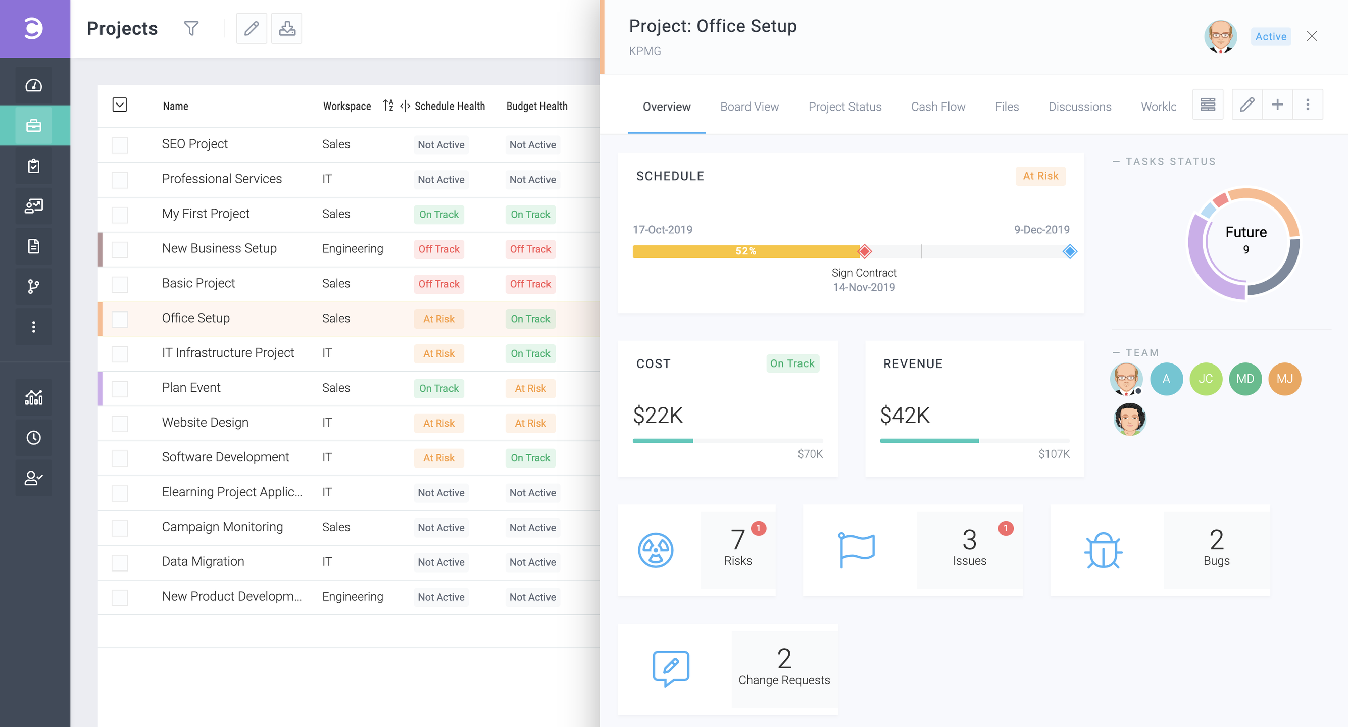
Task: Click the Sign Contract red milestone diamond
Action: [865, 251]
